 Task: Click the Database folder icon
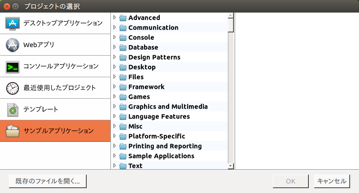tap(123, 48)
